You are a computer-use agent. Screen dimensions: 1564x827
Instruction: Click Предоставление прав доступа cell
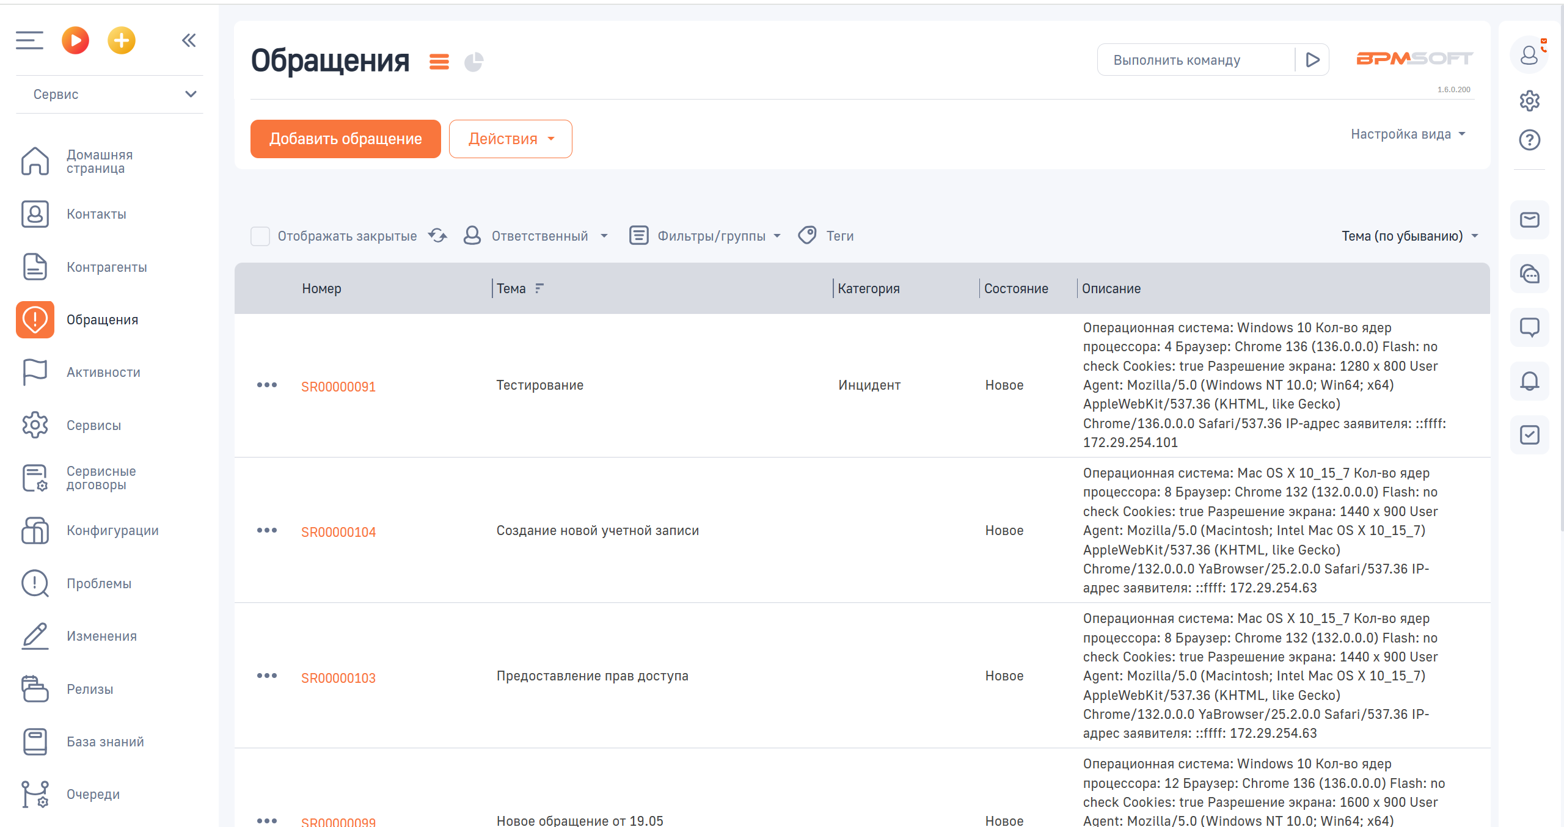coord(592,676)
